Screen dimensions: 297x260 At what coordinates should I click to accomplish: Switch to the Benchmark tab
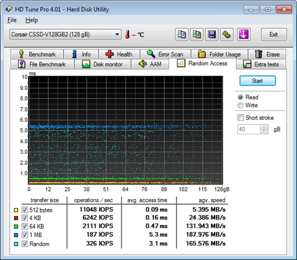pyautogui.click(x=37, y=54)
